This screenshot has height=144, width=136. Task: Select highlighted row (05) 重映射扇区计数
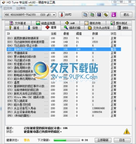tap(64, 49)
